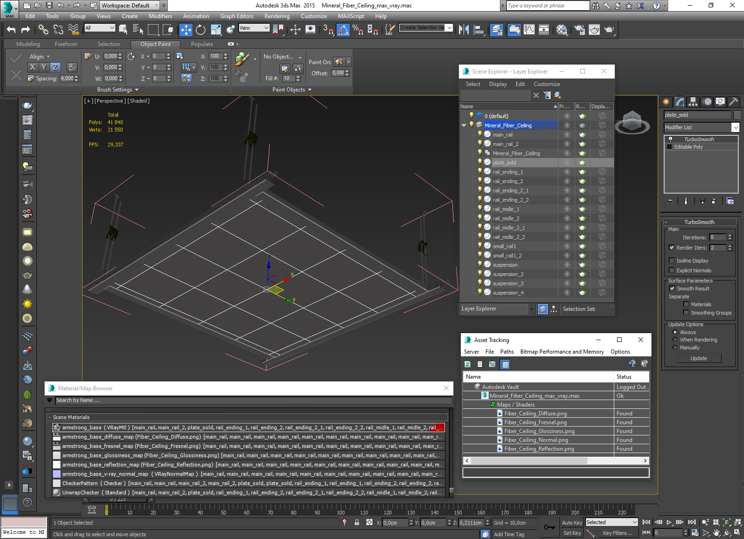Viewport: 744px width, 539px height.
Task: Click Sort by Hierarchy icon in Layer Explorer
Action: coord(553,309)
